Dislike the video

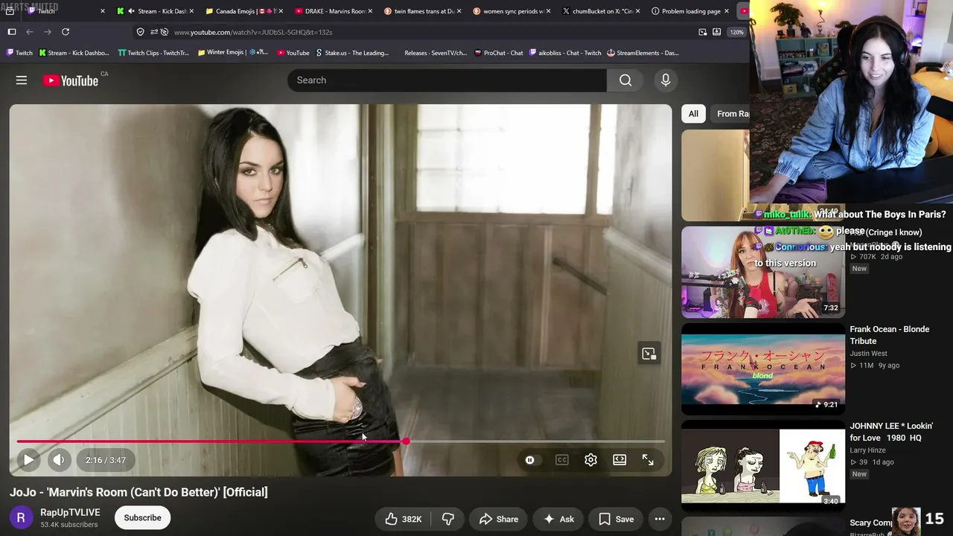click(448, 519)
